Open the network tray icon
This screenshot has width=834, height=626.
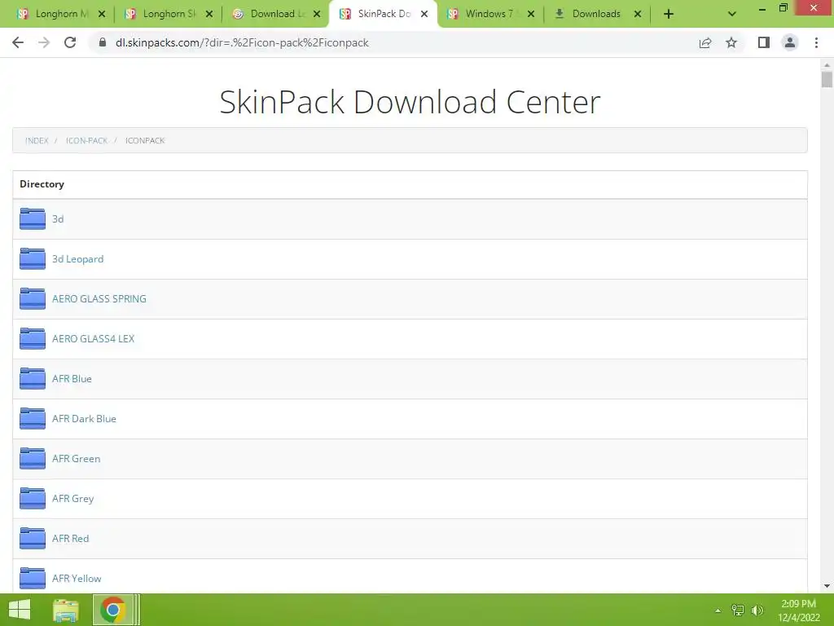[x=738, y=611]
